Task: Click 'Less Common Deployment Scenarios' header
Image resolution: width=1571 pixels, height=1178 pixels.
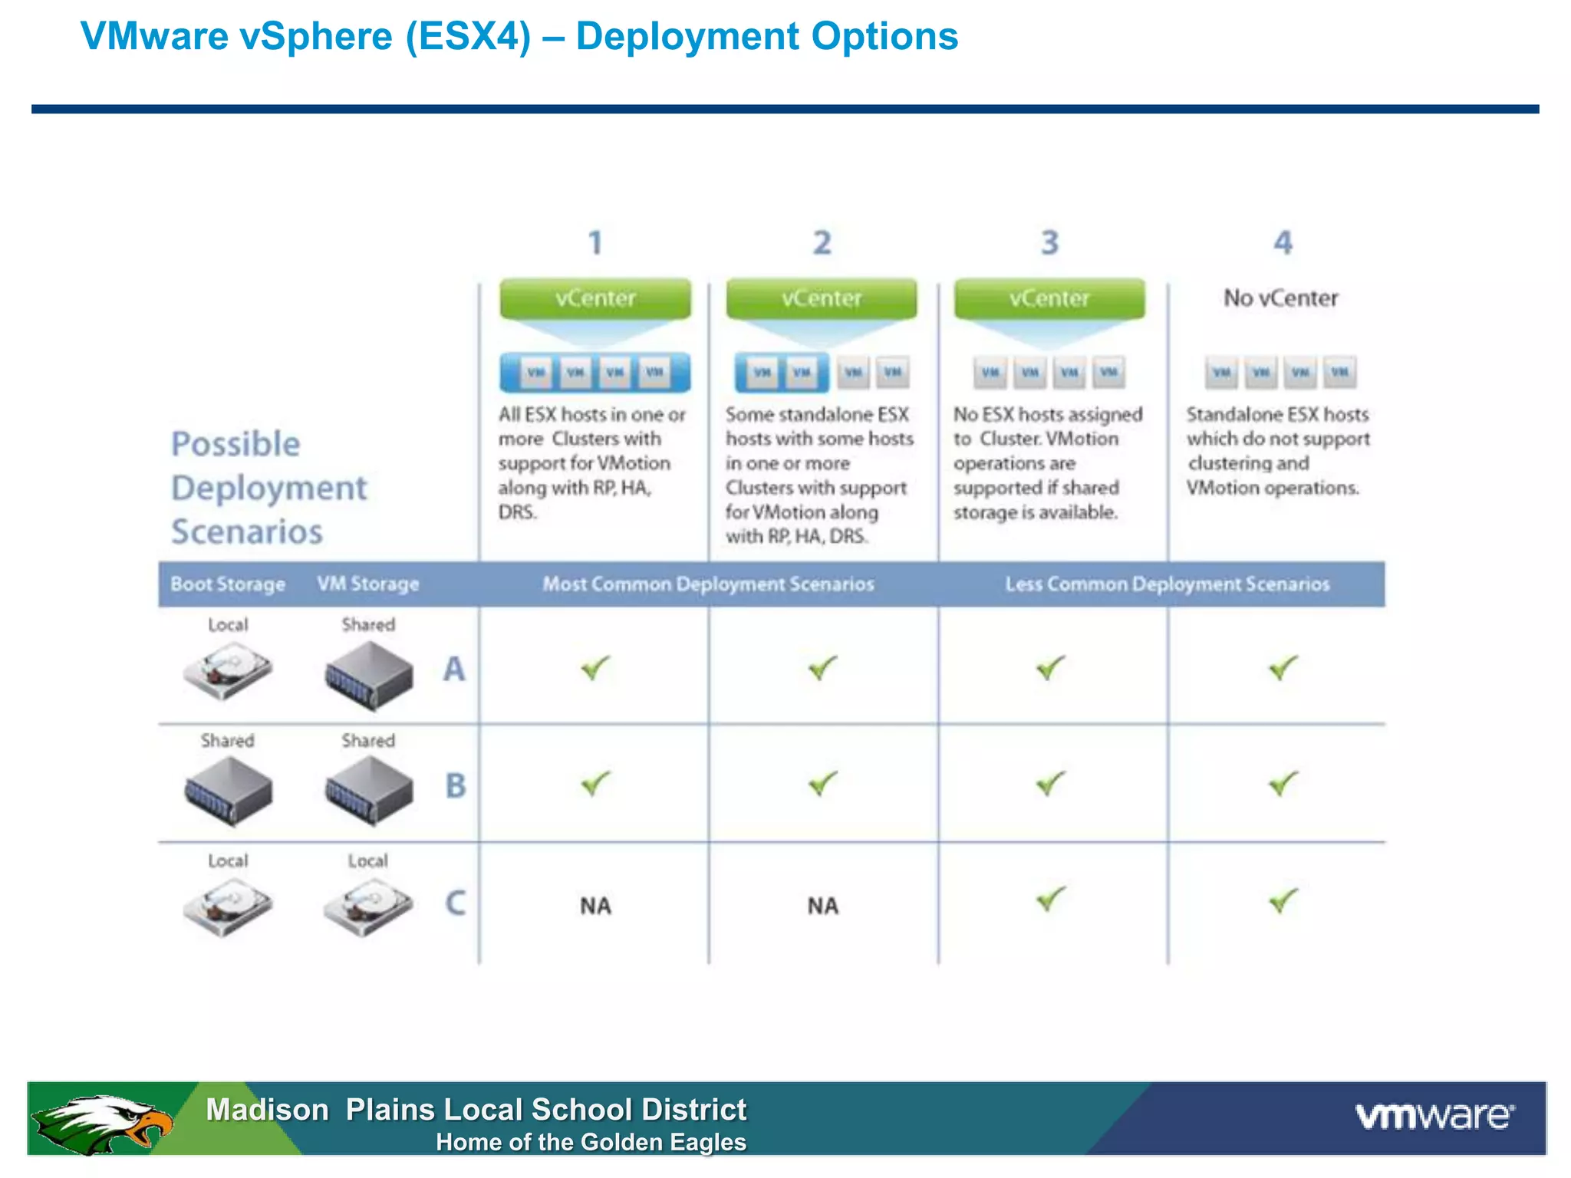Action: tap(1168, 584)
